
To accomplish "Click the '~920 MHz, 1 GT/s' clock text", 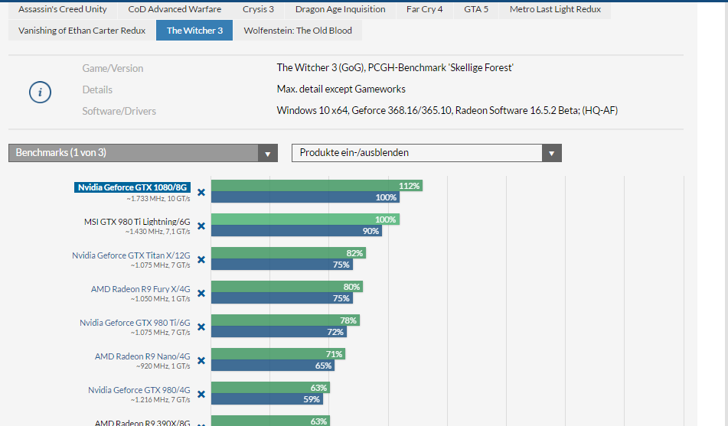I will coord(163,366).
